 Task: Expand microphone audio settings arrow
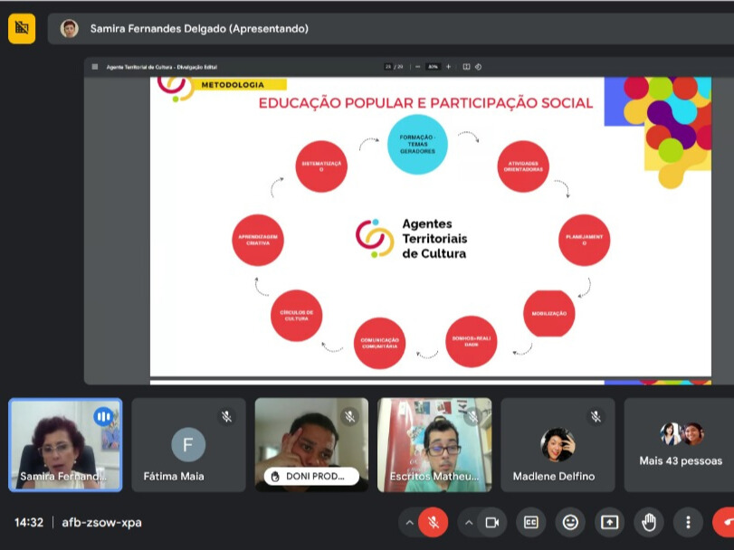[x=409, y=522]
